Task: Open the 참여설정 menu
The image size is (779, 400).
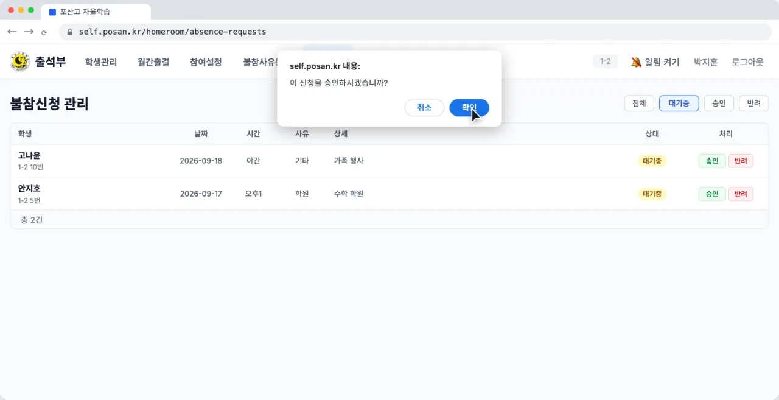Action: pos(206,61)
